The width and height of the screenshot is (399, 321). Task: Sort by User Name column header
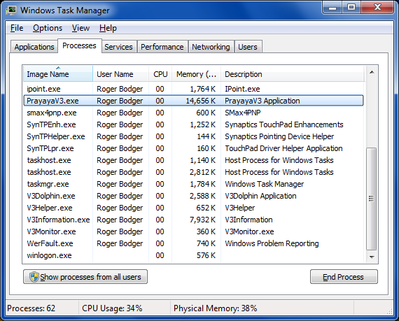[x=121, y=74]
